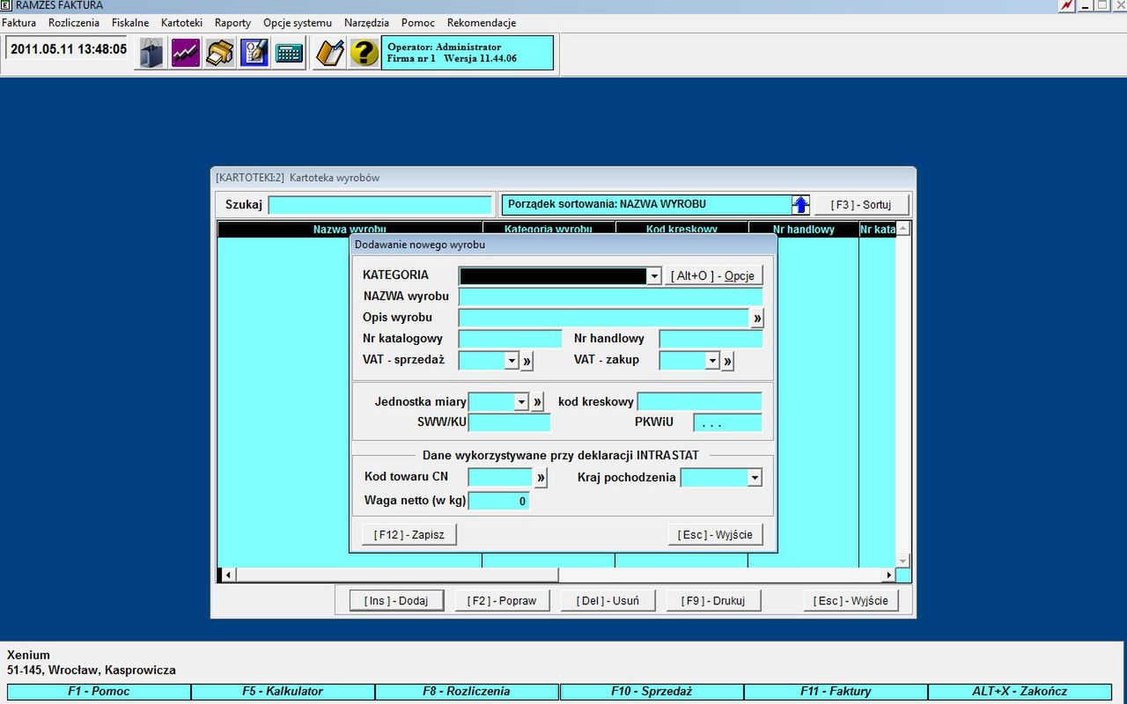Click the PKWiU input field

pos(727,422)
